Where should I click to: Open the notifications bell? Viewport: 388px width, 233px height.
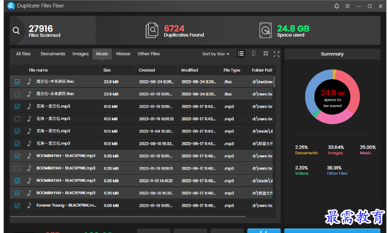[x=337, y=6]
